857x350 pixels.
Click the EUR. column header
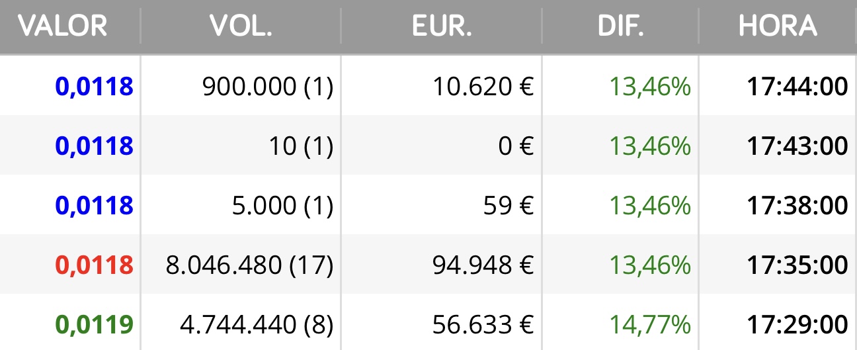(442, 26)
